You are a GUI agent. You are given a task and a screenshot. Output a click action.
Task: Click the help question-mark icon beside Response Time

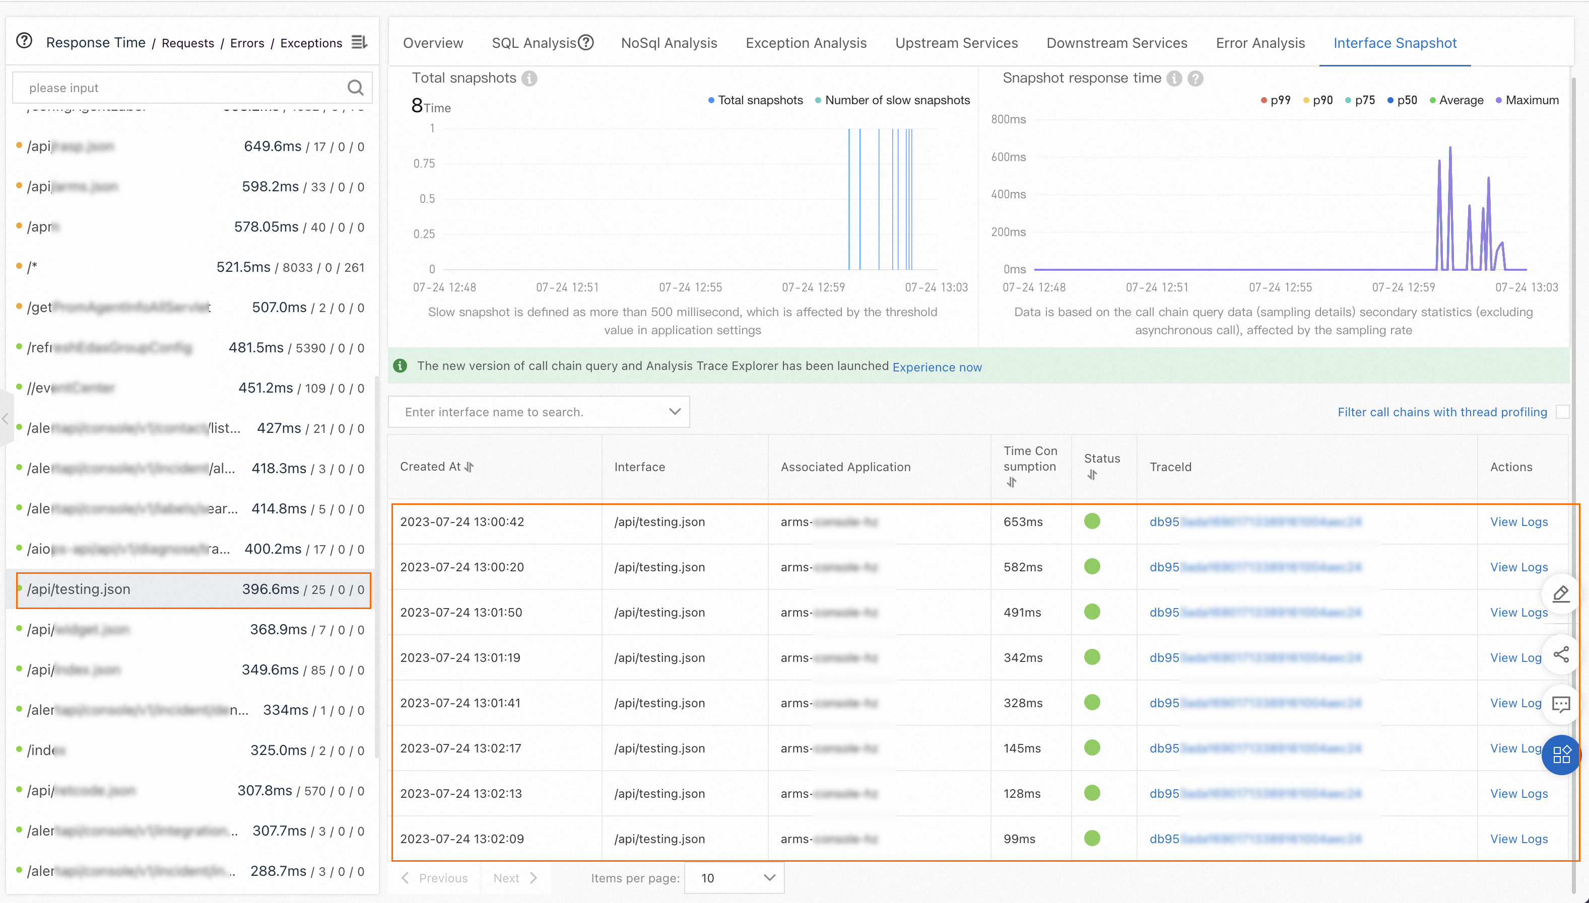[24, 42]
